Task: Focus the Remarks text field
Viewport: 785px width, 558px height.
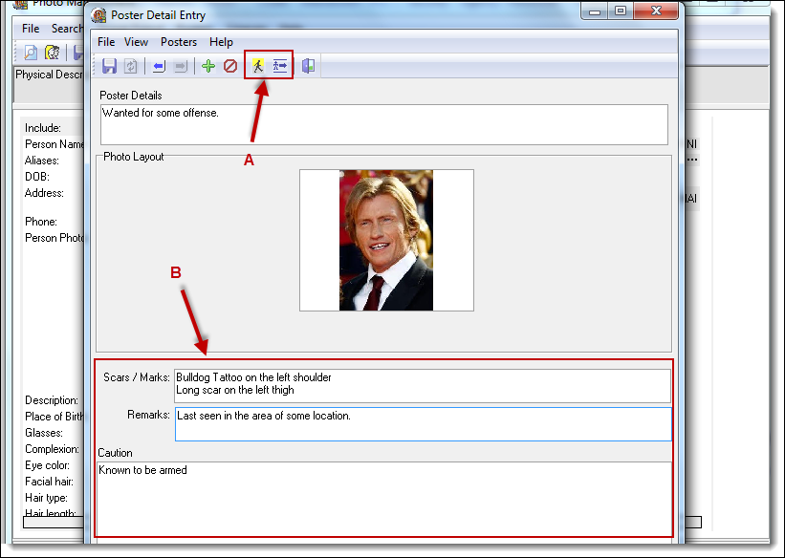Action: 423,423
